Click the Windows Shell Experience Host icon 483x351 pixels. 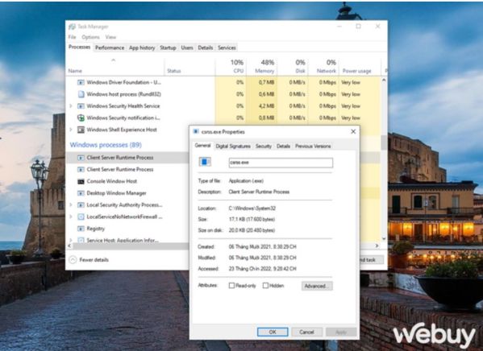[81, 130]
